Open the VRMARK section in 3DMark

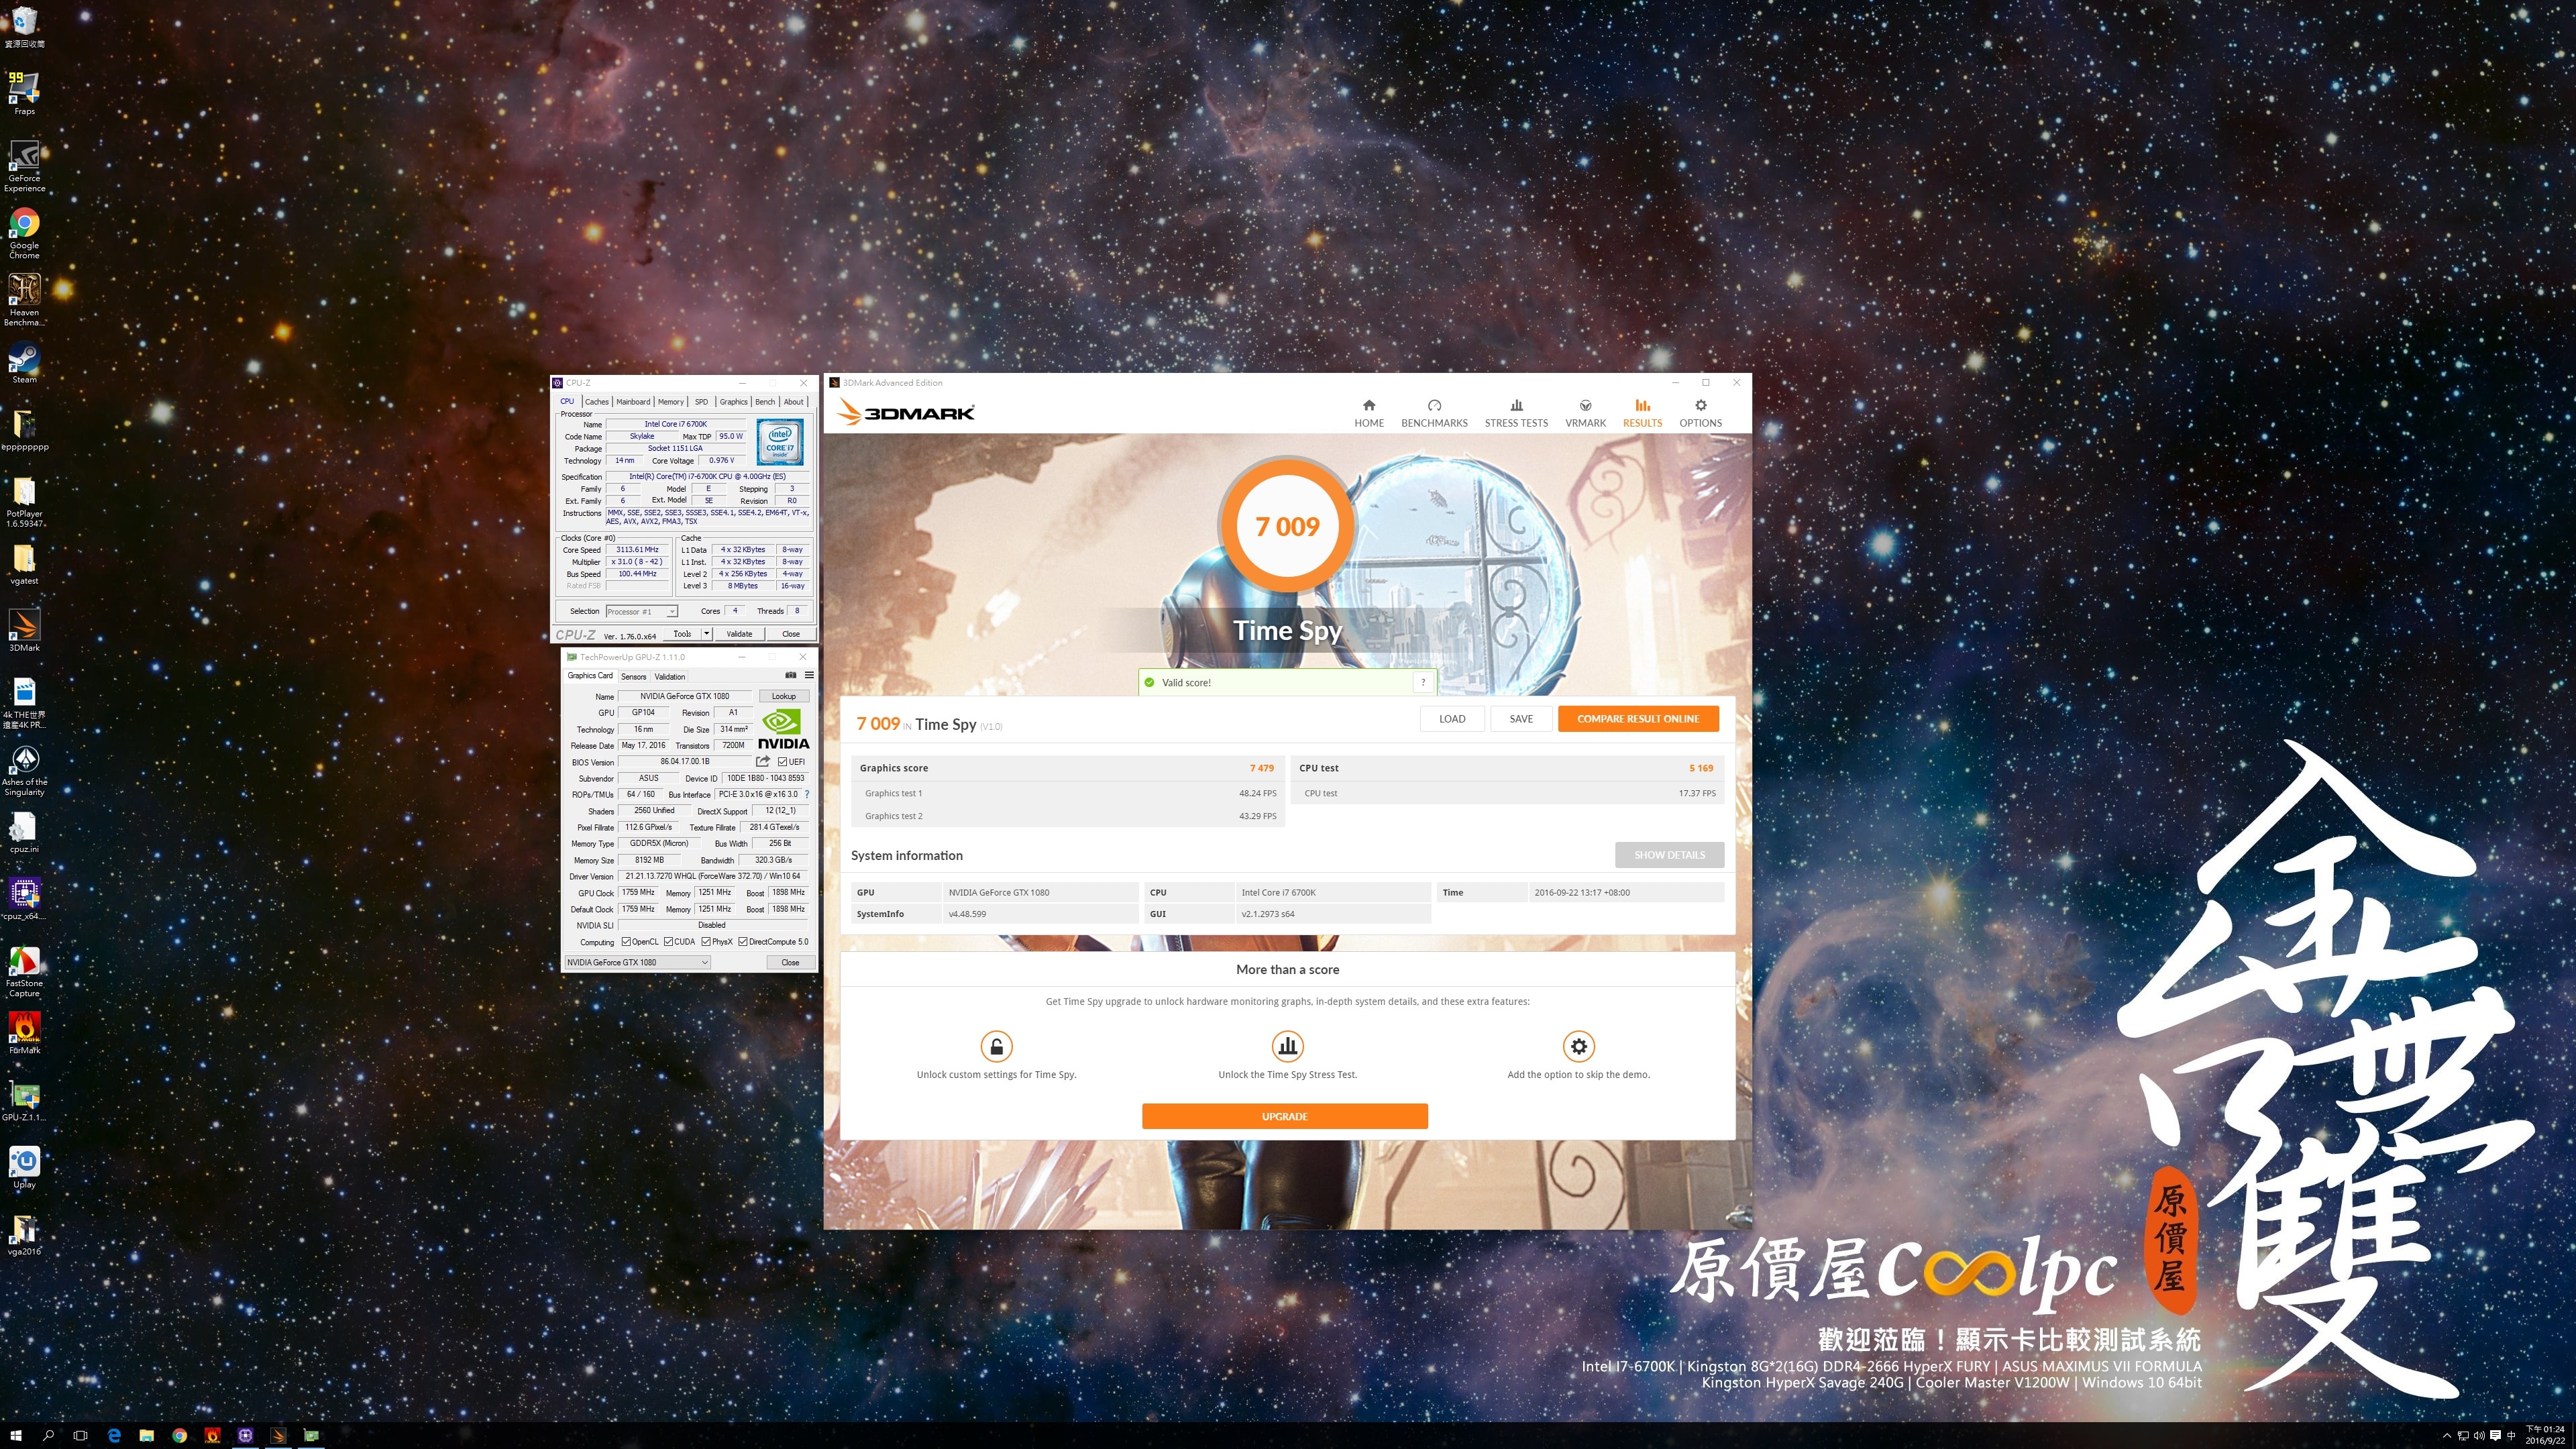1585,413
